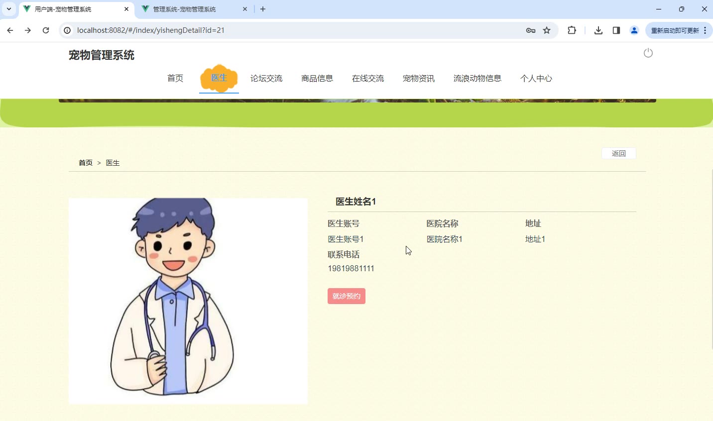This screenshot has width=713, height=421.
Task: Open the Chrome profile avatar
Action: (x=634, y=30)
